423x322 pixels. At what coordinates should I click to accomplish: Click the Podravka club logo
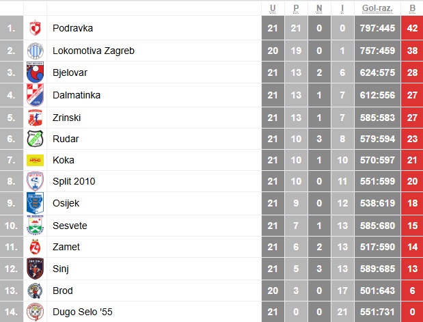click(x=35, y=28)
